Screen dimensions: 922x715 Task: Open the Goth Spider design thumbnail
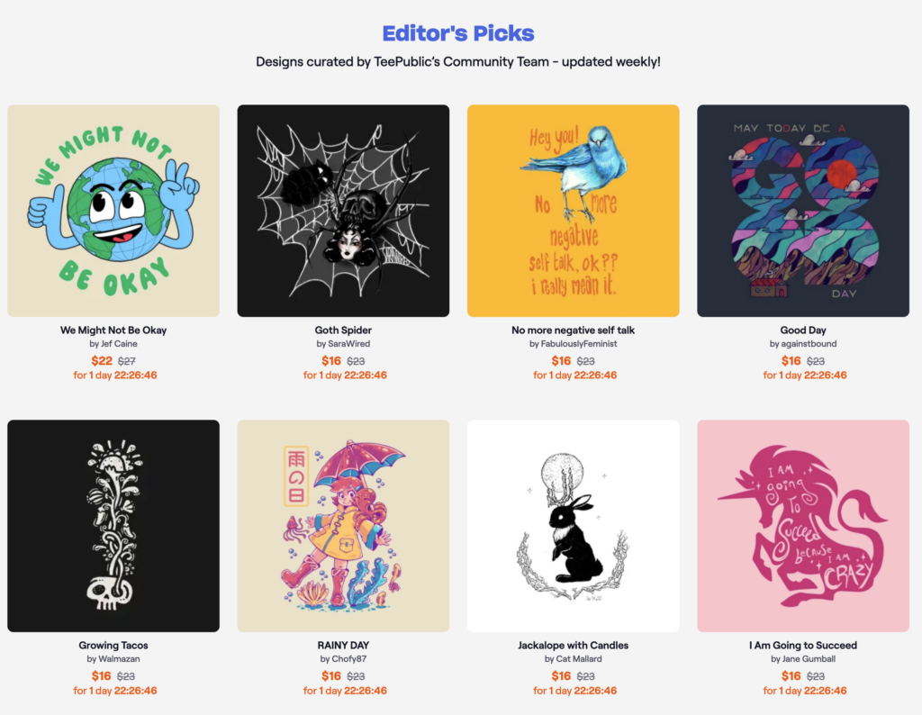pyautogui.click(x=343, y=211)
